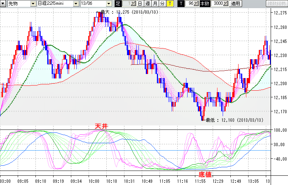
Task: Switch chart to 週 weekly bars
Action: coord(147,4)
